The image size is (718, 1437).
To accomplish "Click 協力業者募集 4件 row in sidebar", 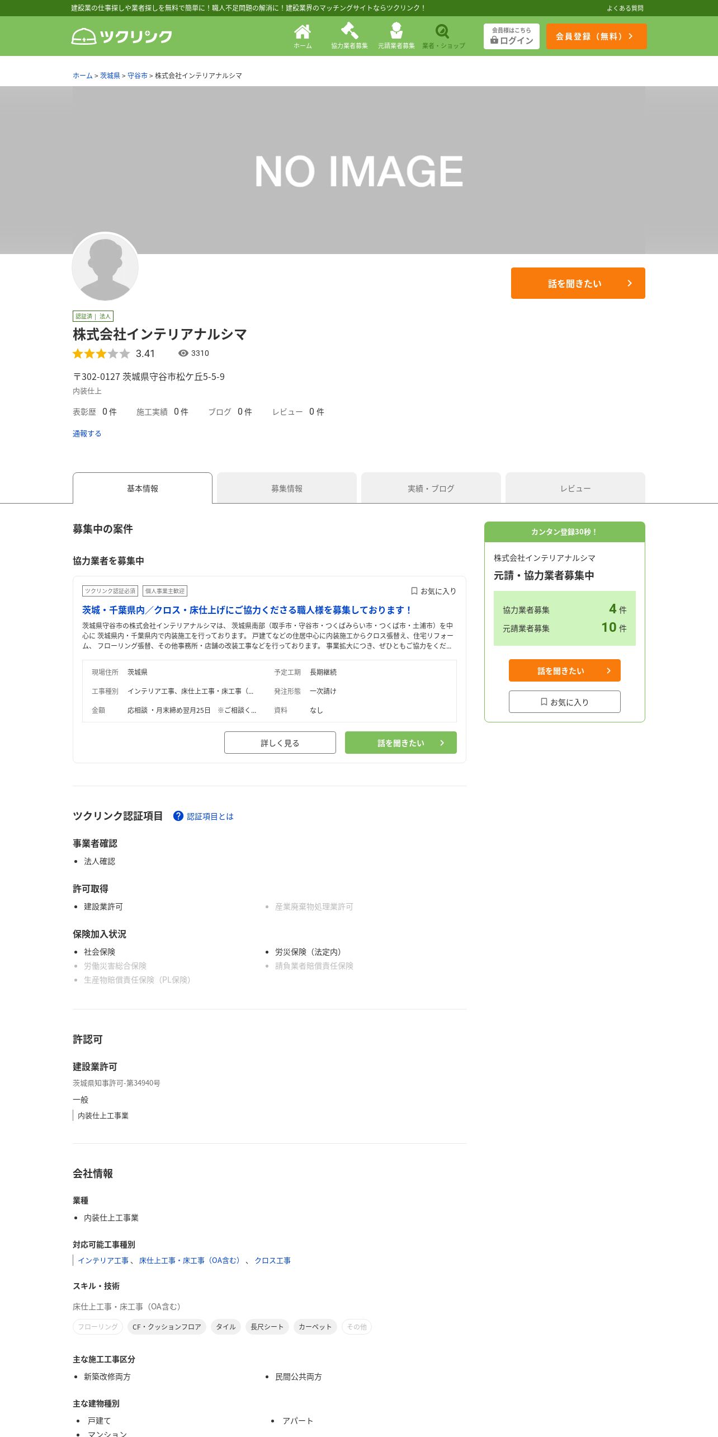I will pyautogui.click(x=565, y=609).
